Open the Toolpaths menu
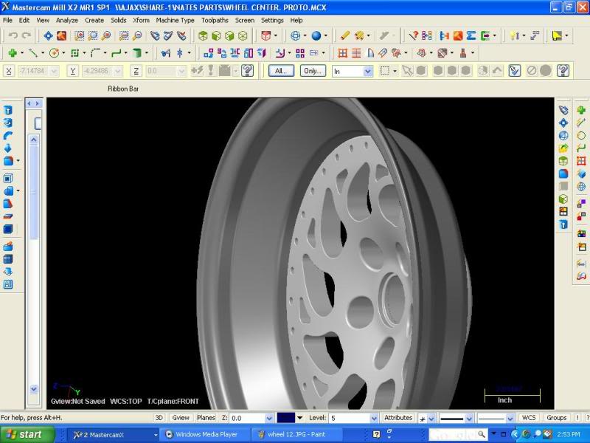590x443 pixels. pos(215,20)
